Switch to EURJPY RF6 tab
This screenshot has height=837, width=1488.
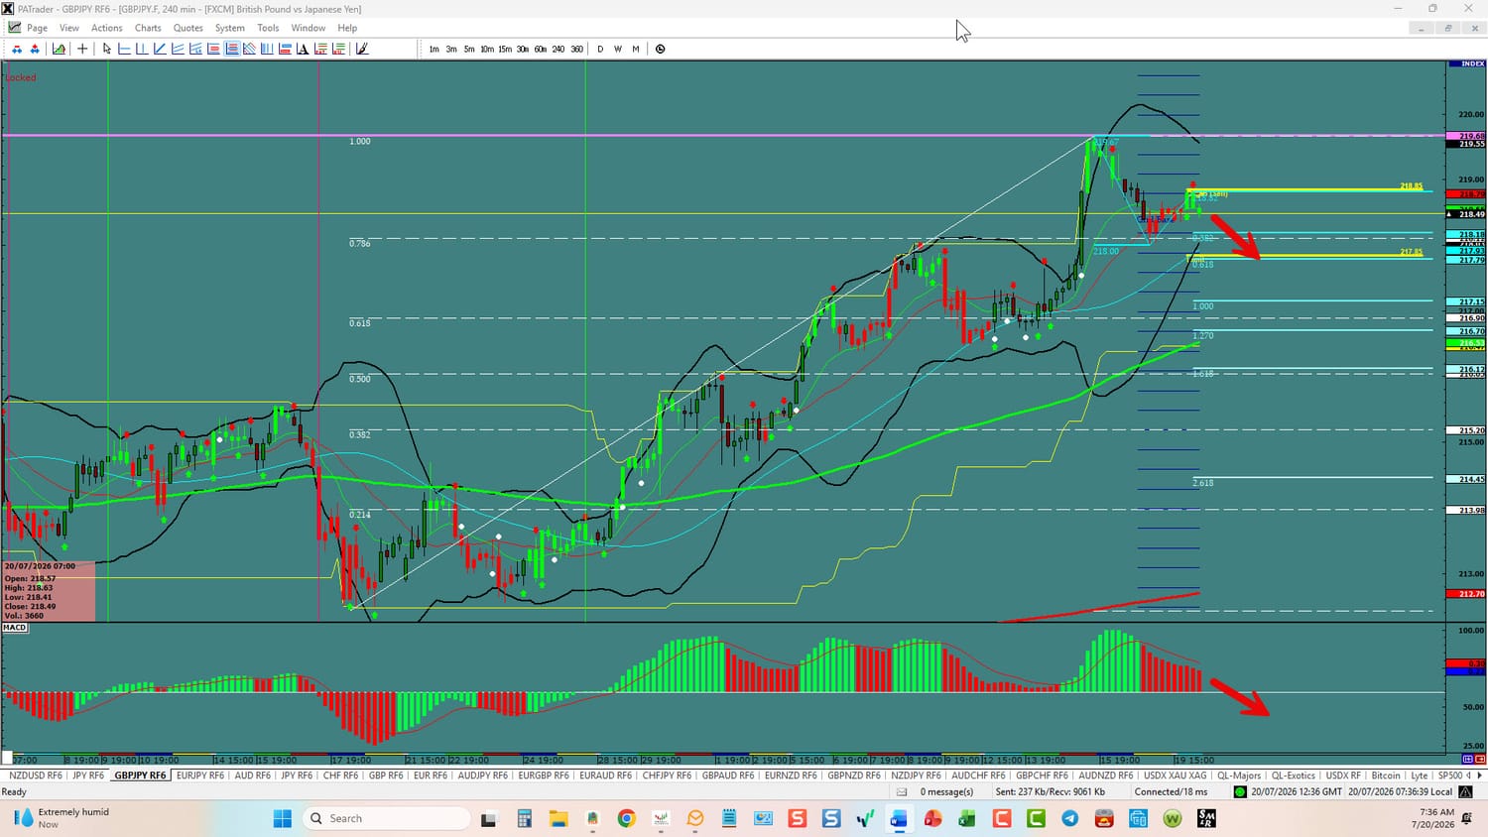[200, 776]
